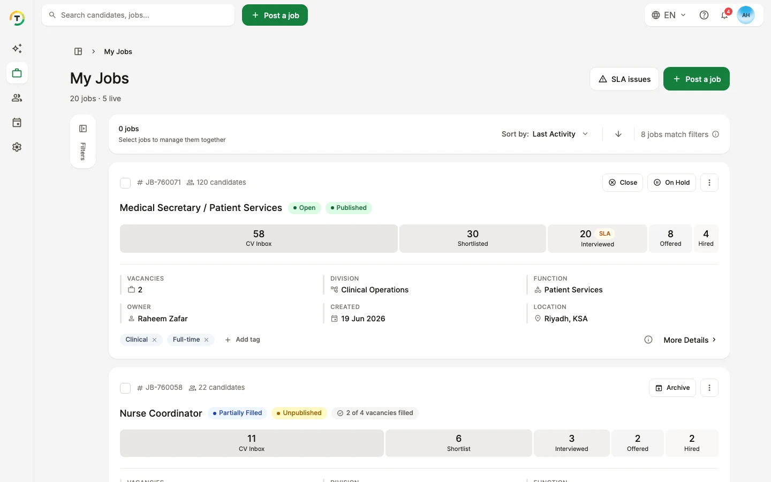Select the Nurse Coordinator job checkbox

pos(125,388)
